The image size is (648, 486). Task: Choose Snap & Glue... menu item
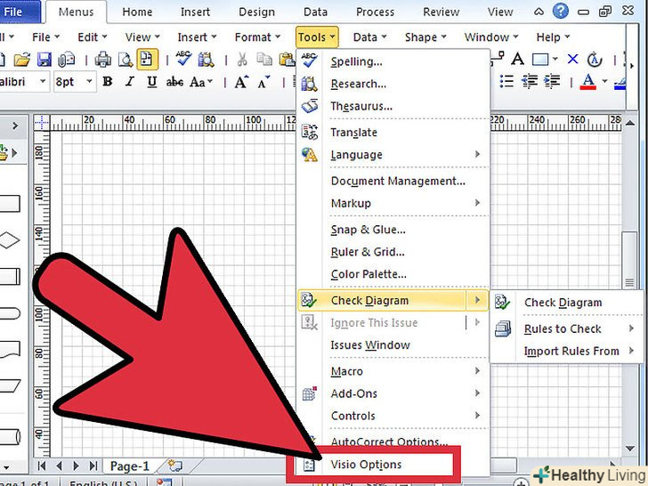pos(393,230)
